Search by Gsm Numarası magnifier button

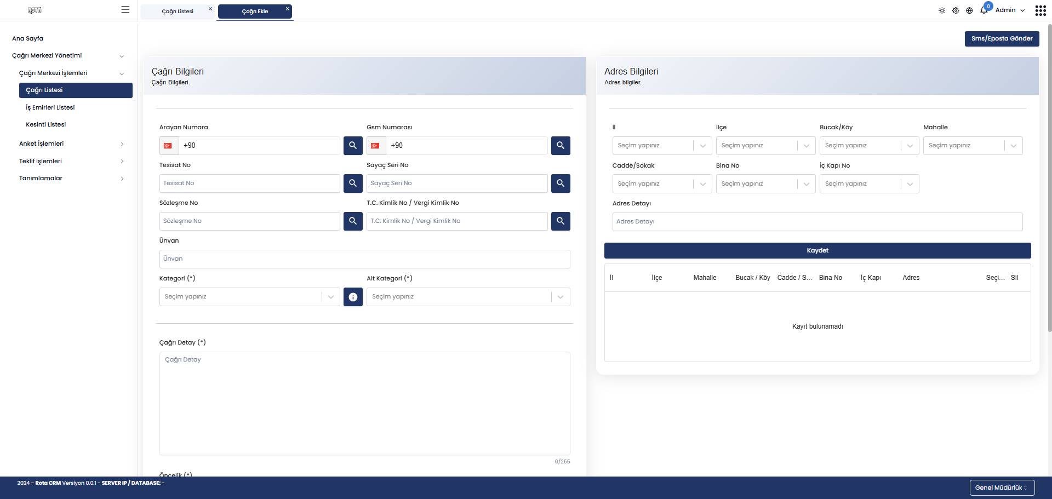(x=561, y=146)
